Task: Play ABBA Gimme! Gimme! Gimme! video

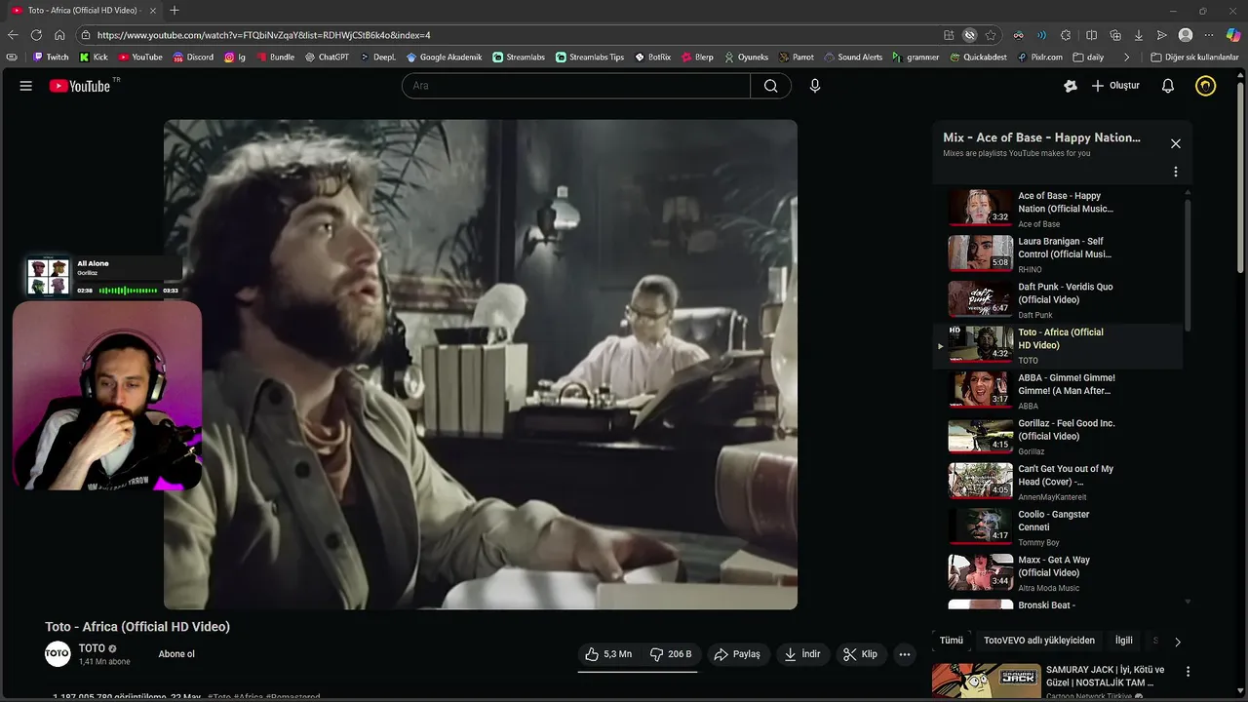Action: coord(1057,391)
